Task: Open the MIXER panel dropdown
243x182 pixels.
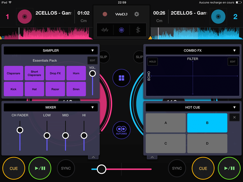Action: (51, 107)
